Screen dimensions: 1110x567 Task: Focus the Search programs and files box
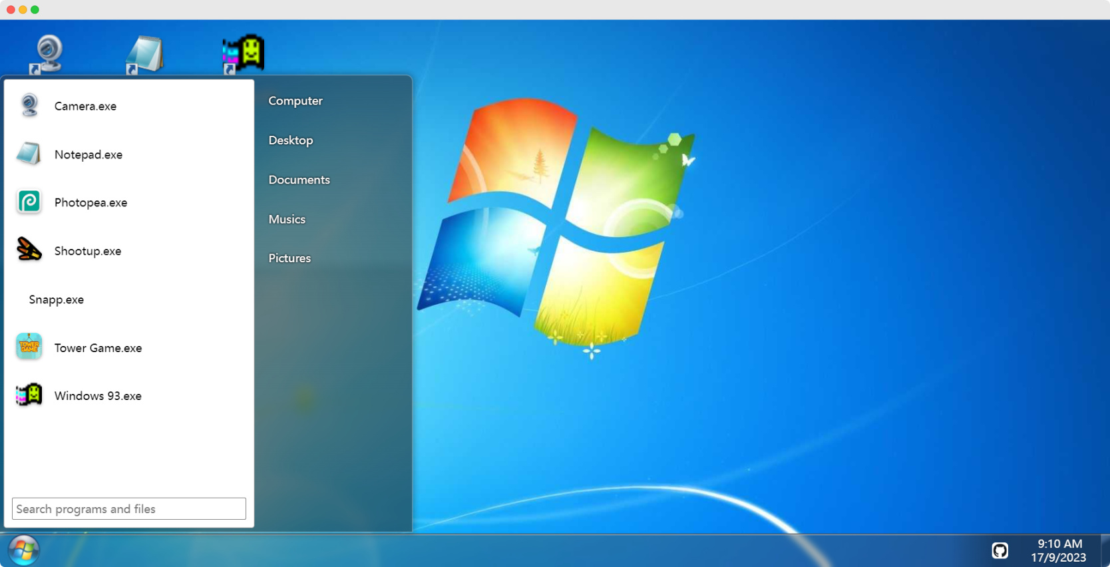point(129,509)
